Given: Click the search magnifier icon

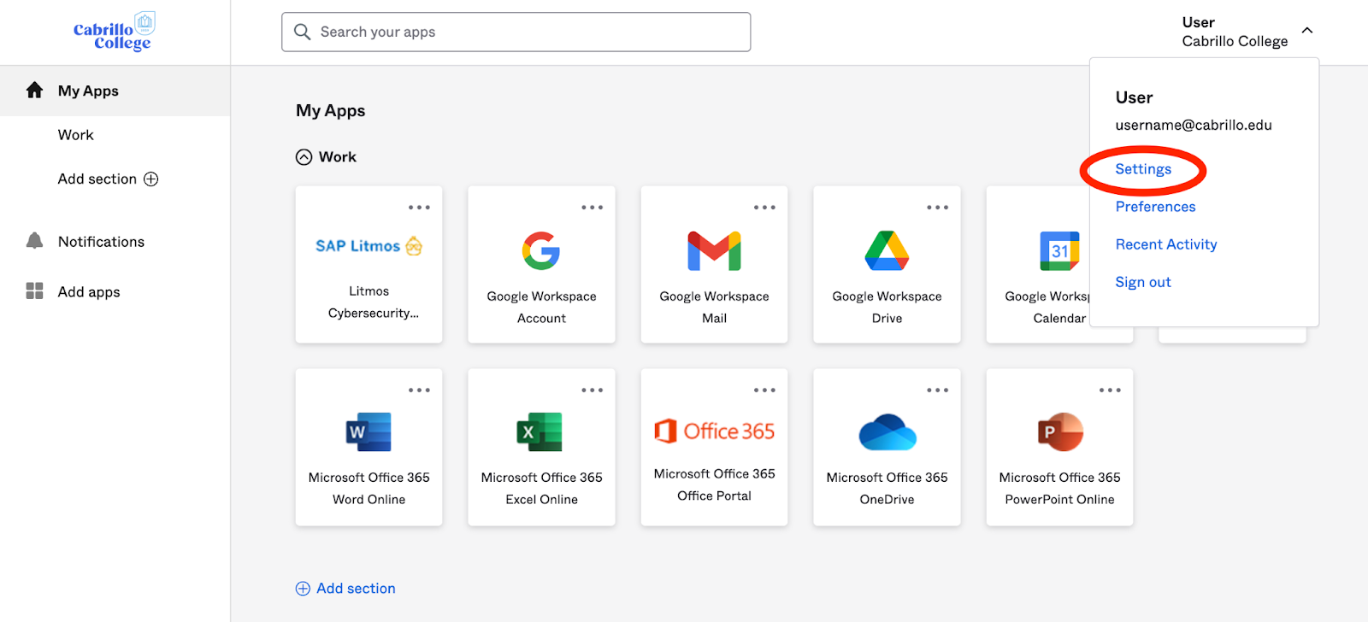Looking at the screenshot, I should [x=302, y=32].
